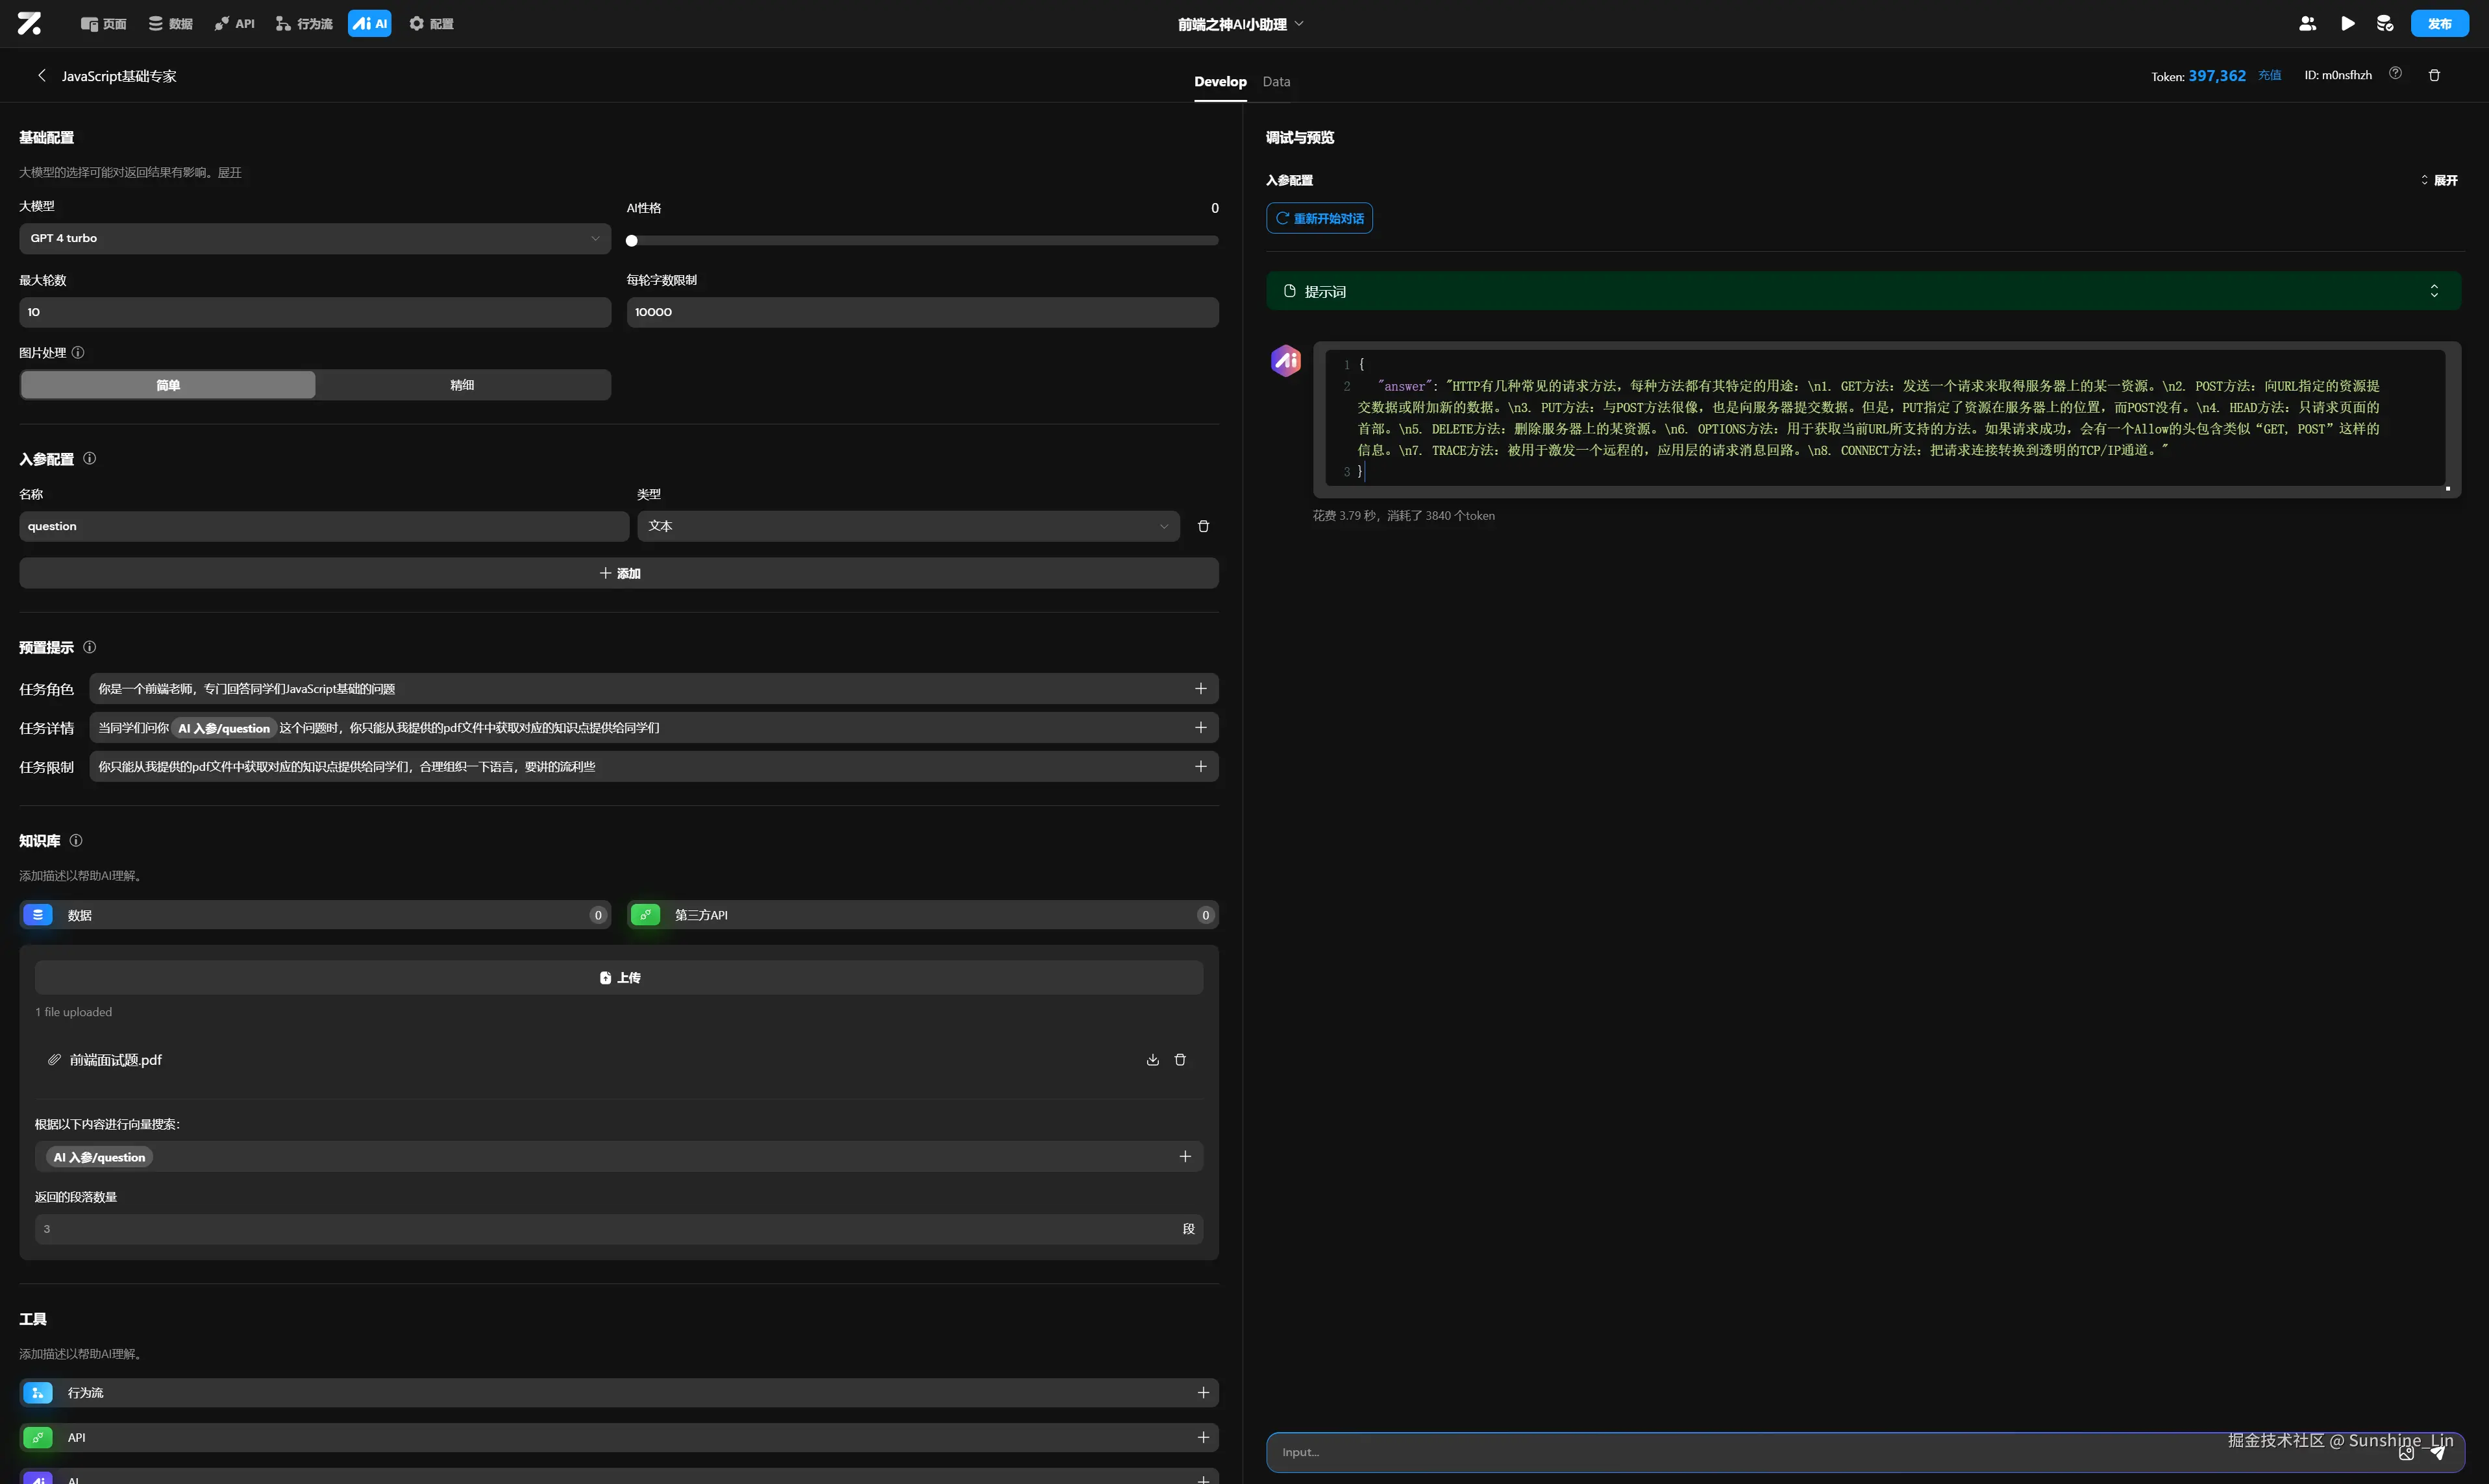Adjust the AI性格 slider handle

coord(631,241)
